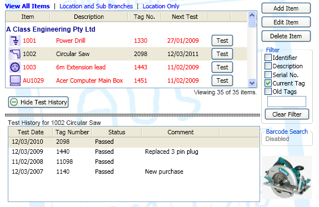Click the green minus icon in Hide Test History
319x207 pixels.
point(14,102)
